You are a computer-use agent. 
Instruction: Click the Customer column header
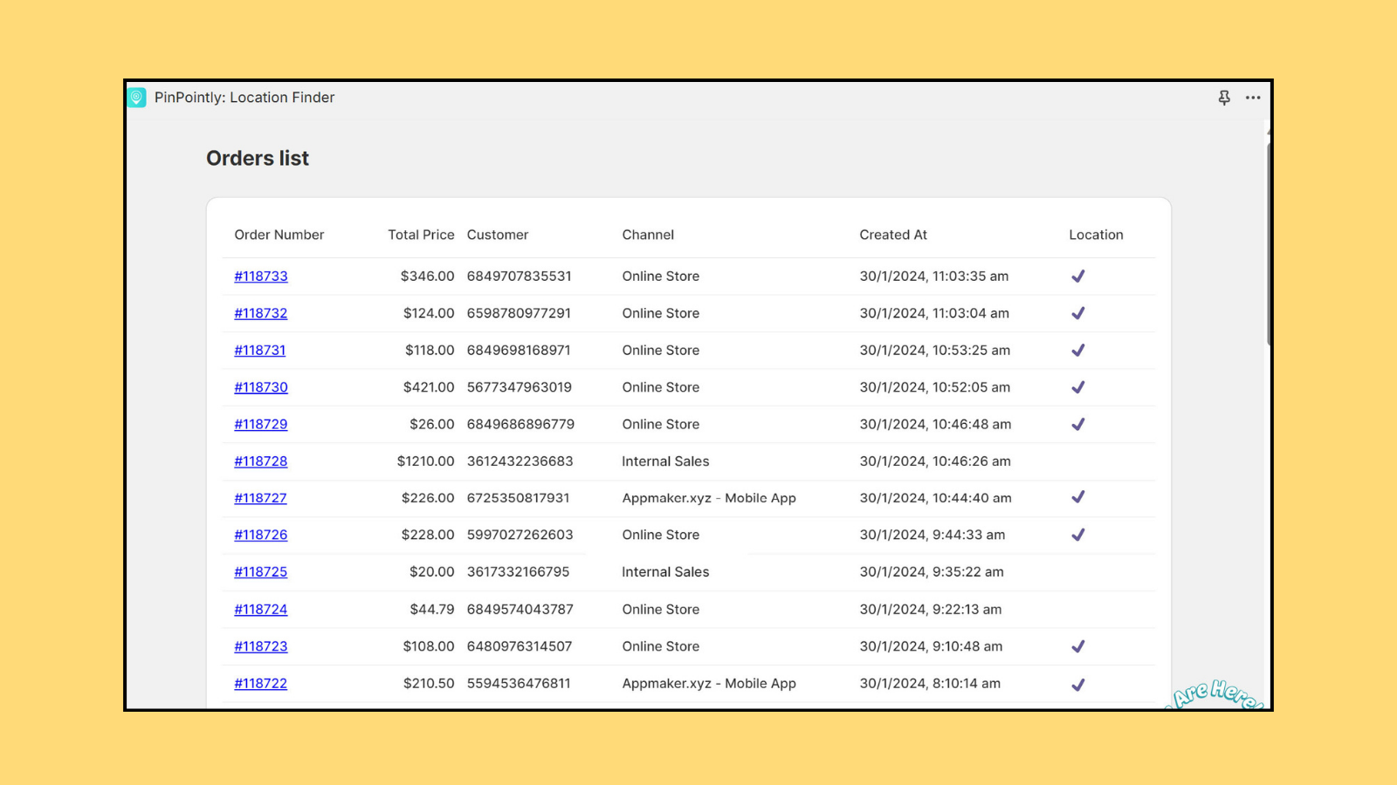[498, 235]
